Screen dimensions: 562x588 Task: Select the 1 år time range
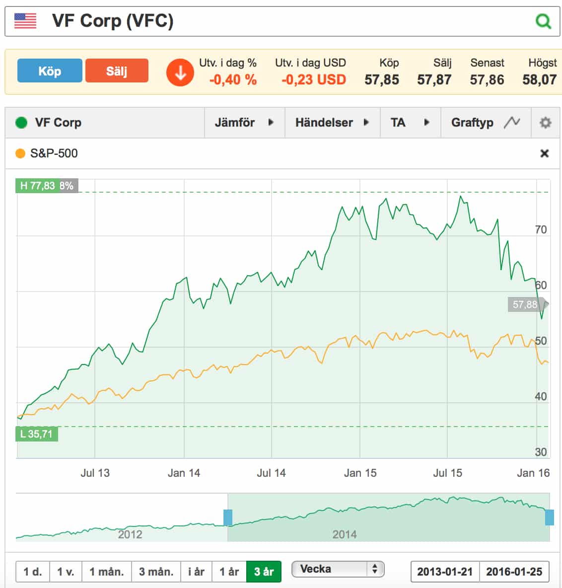[229, 572]
